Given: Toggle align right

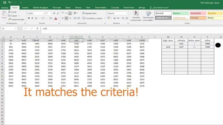Looking at the screenshot, I should pyautogui.click(x=70, y=18).
